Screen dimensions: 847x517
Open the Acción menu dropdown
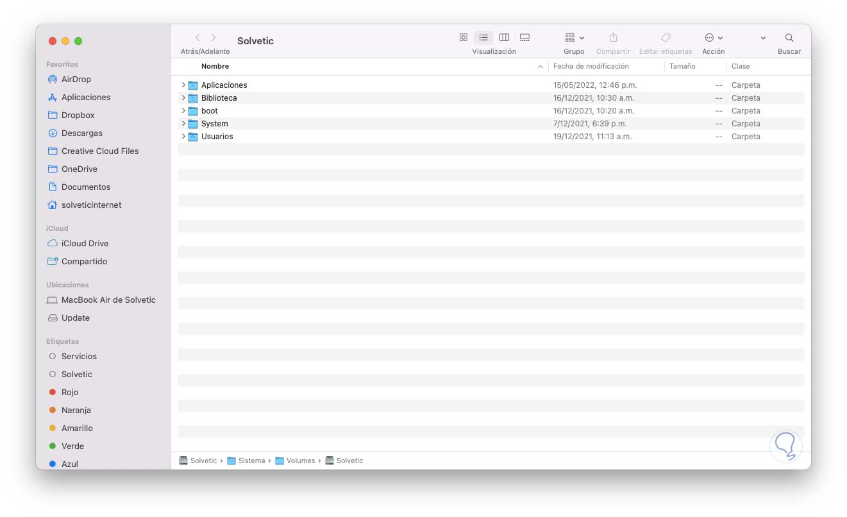(714, 38)
